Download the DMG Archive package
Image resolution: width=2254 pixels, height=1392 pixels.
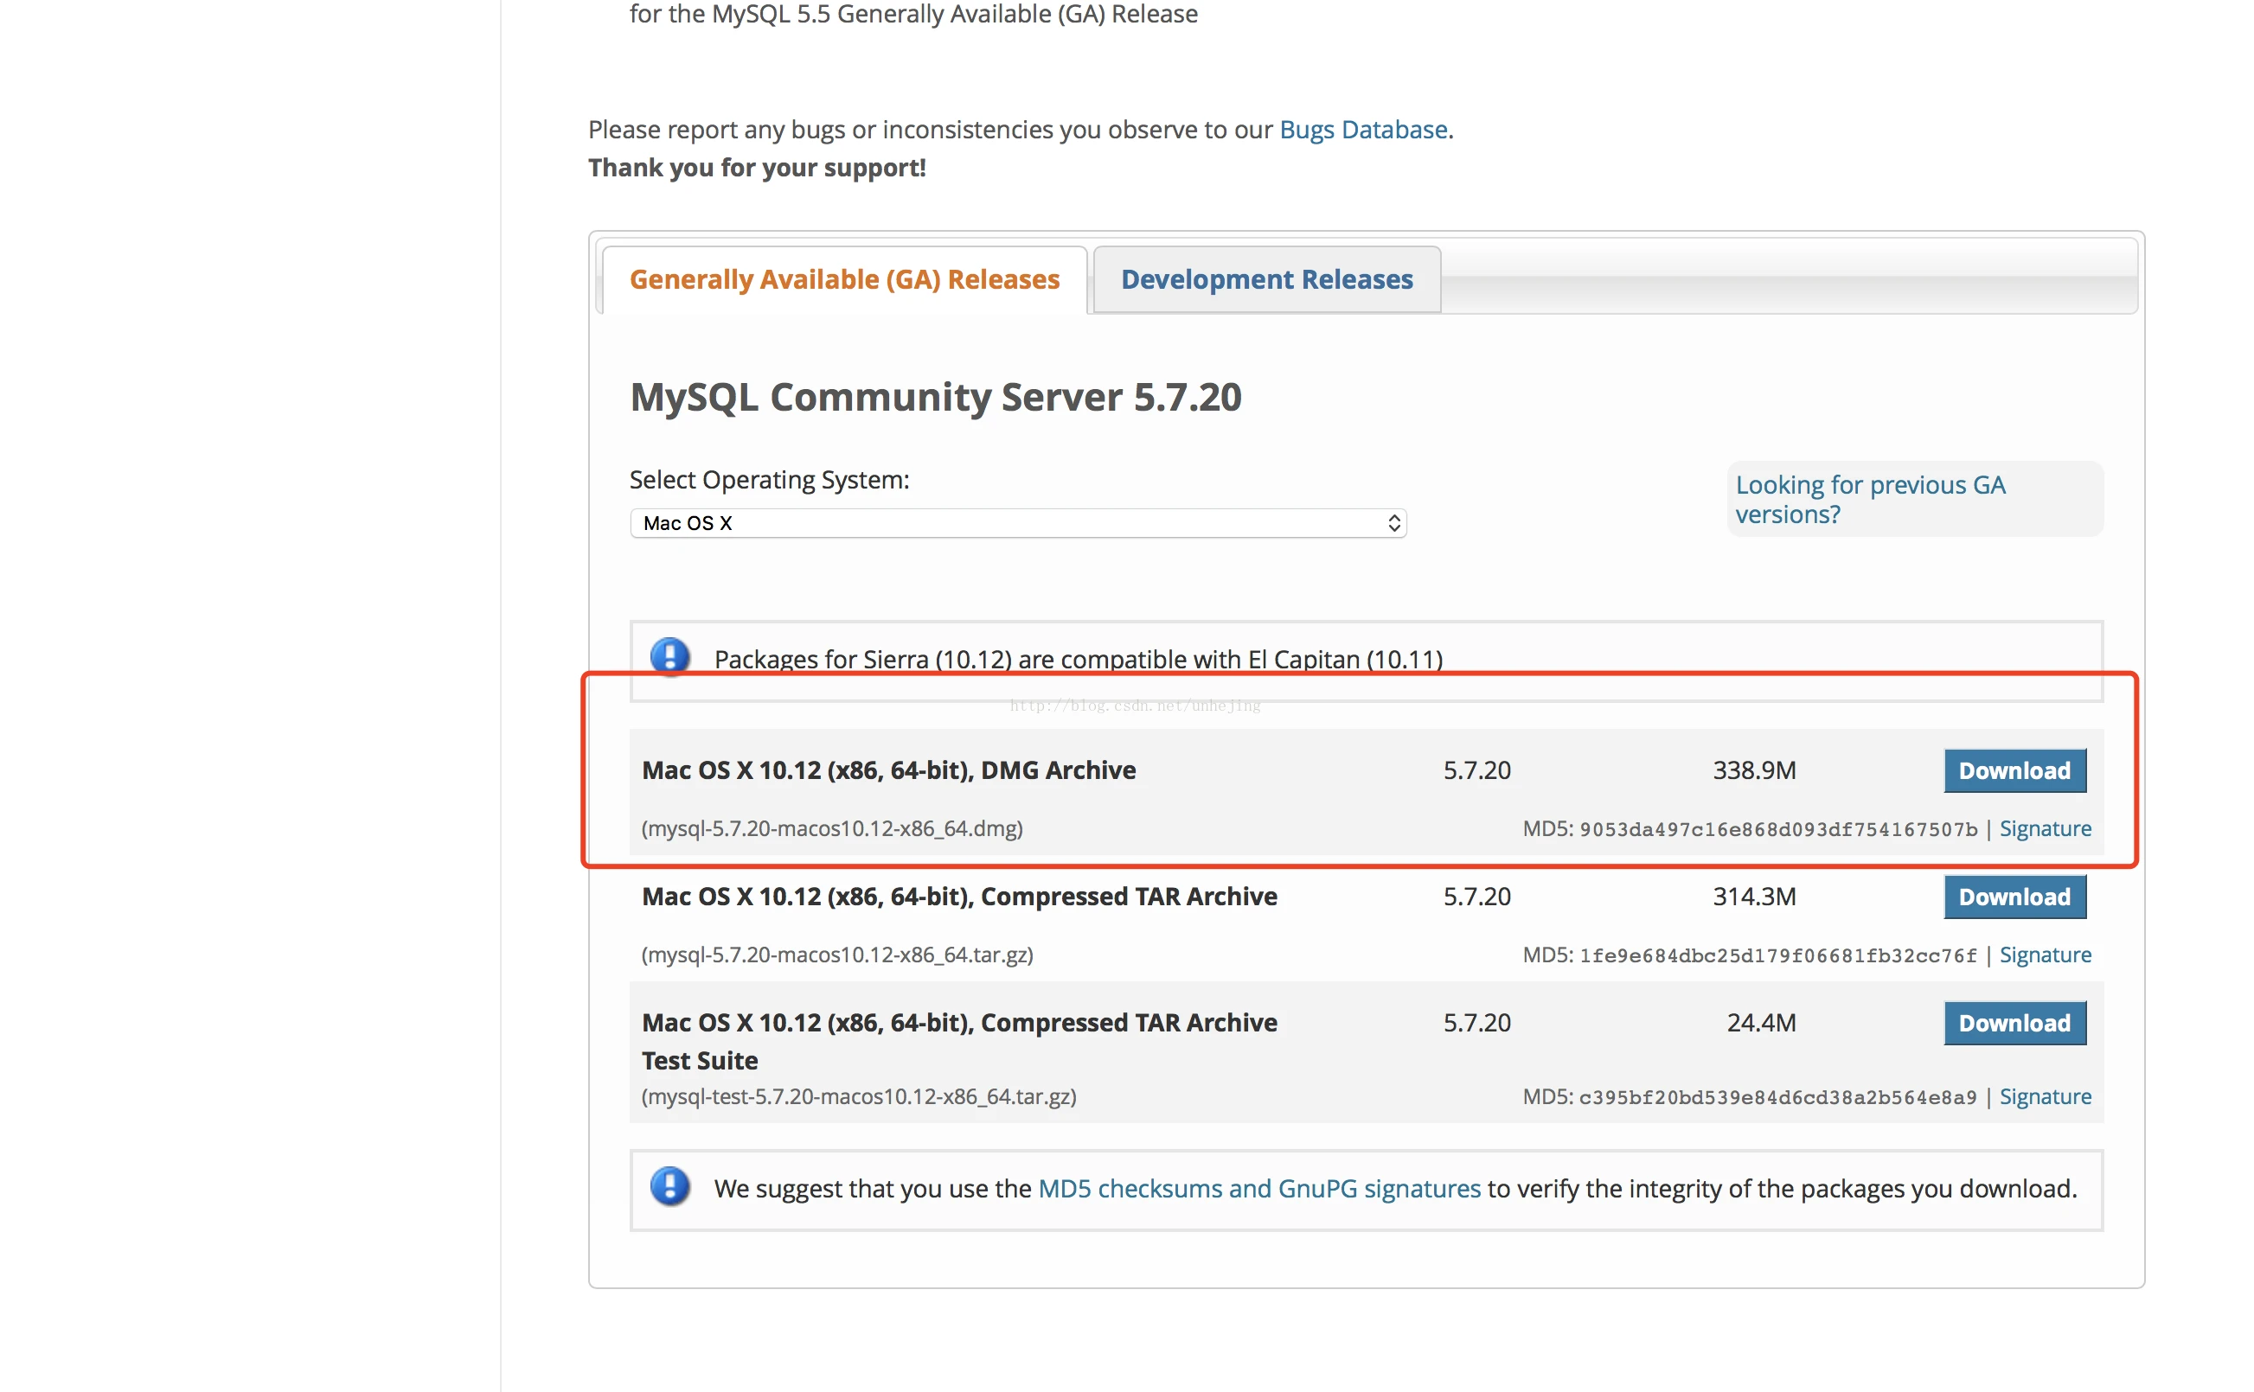(2014, 770)
